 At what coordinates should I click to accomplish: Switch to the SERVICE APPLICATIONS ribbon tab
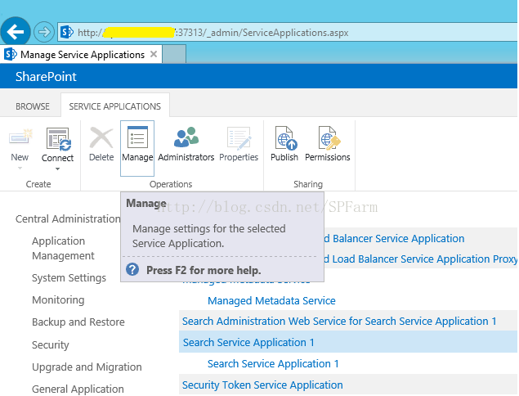[115, 106]
